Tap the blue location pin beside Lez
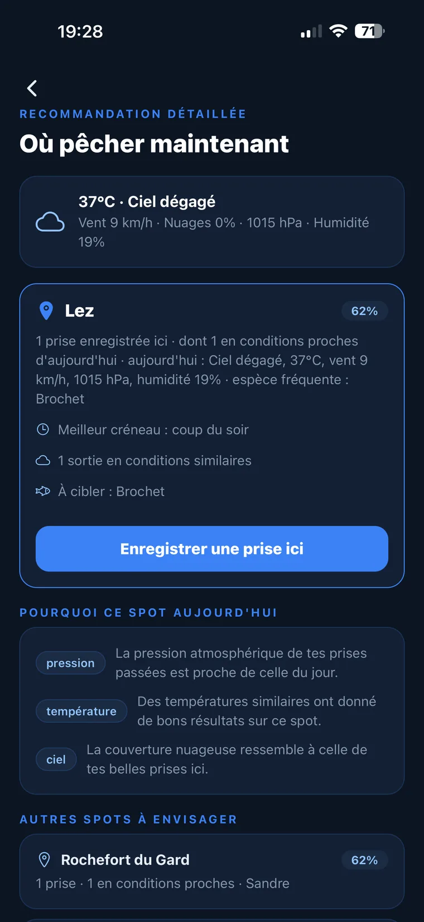 point(46,310)
